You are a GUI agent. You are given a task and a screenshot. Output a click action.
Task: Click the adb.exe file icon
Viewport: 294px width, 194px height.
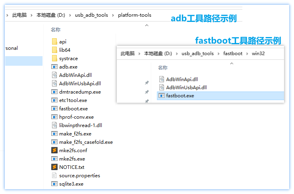(54, 67)
